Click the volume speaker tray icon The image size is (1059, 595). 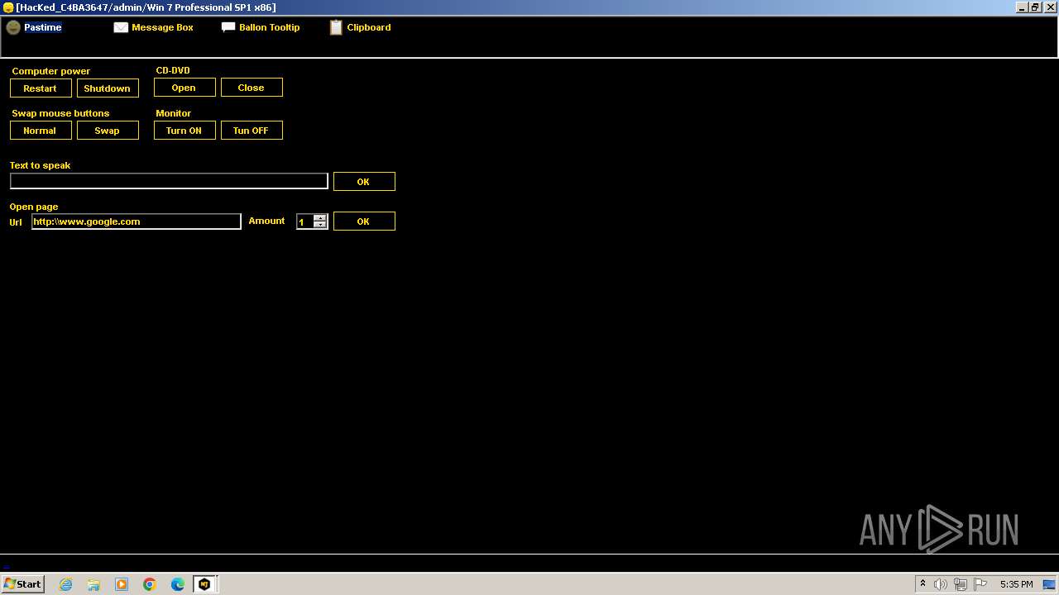941,584
